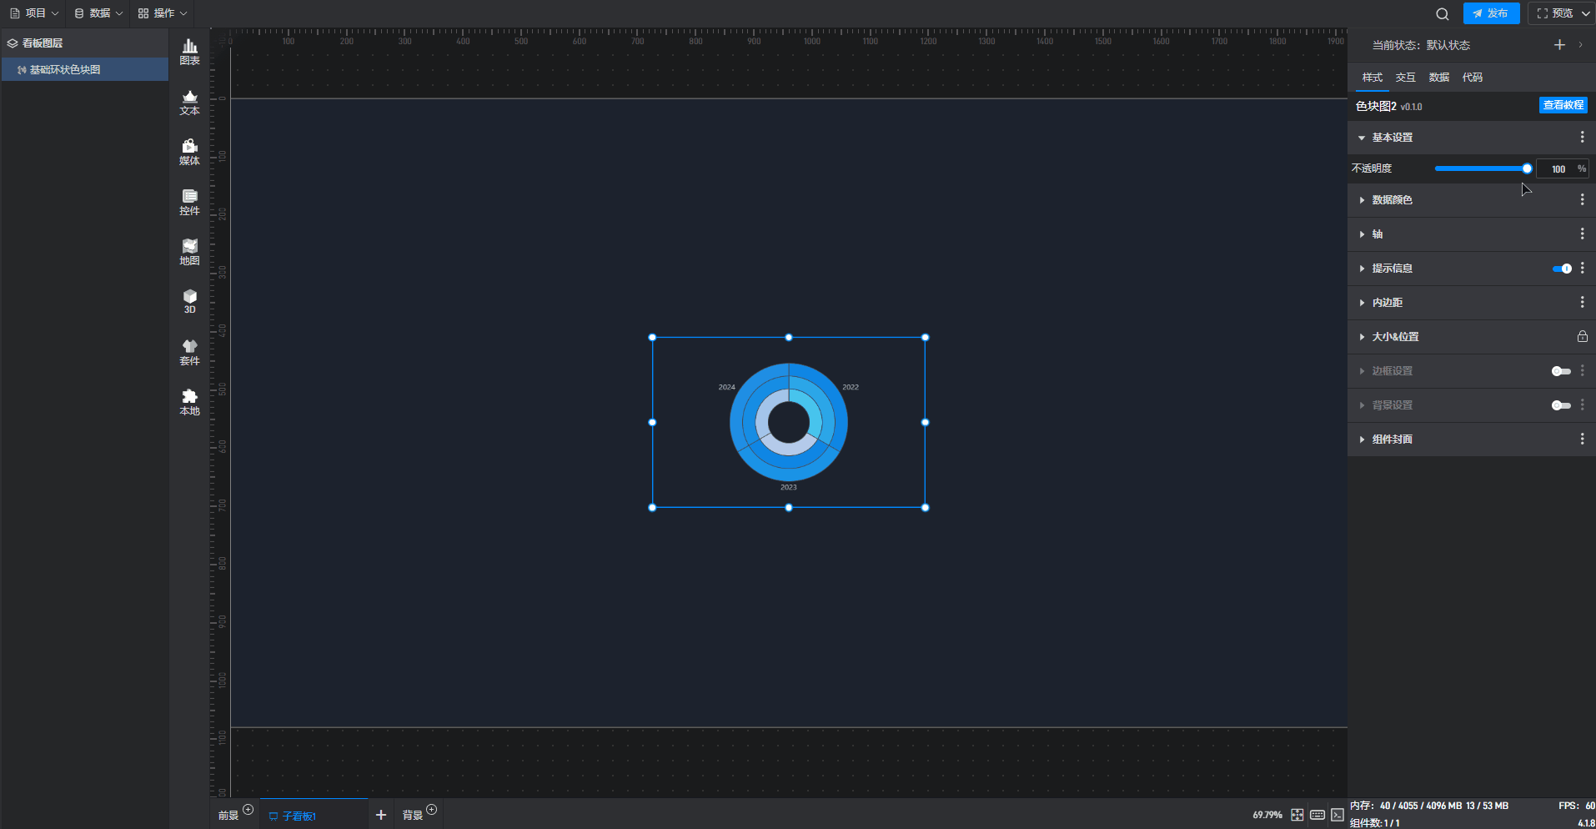Switch to the 代码 tab
This screenshot has height=829, width=1596.
click(x=1472, y=78)
